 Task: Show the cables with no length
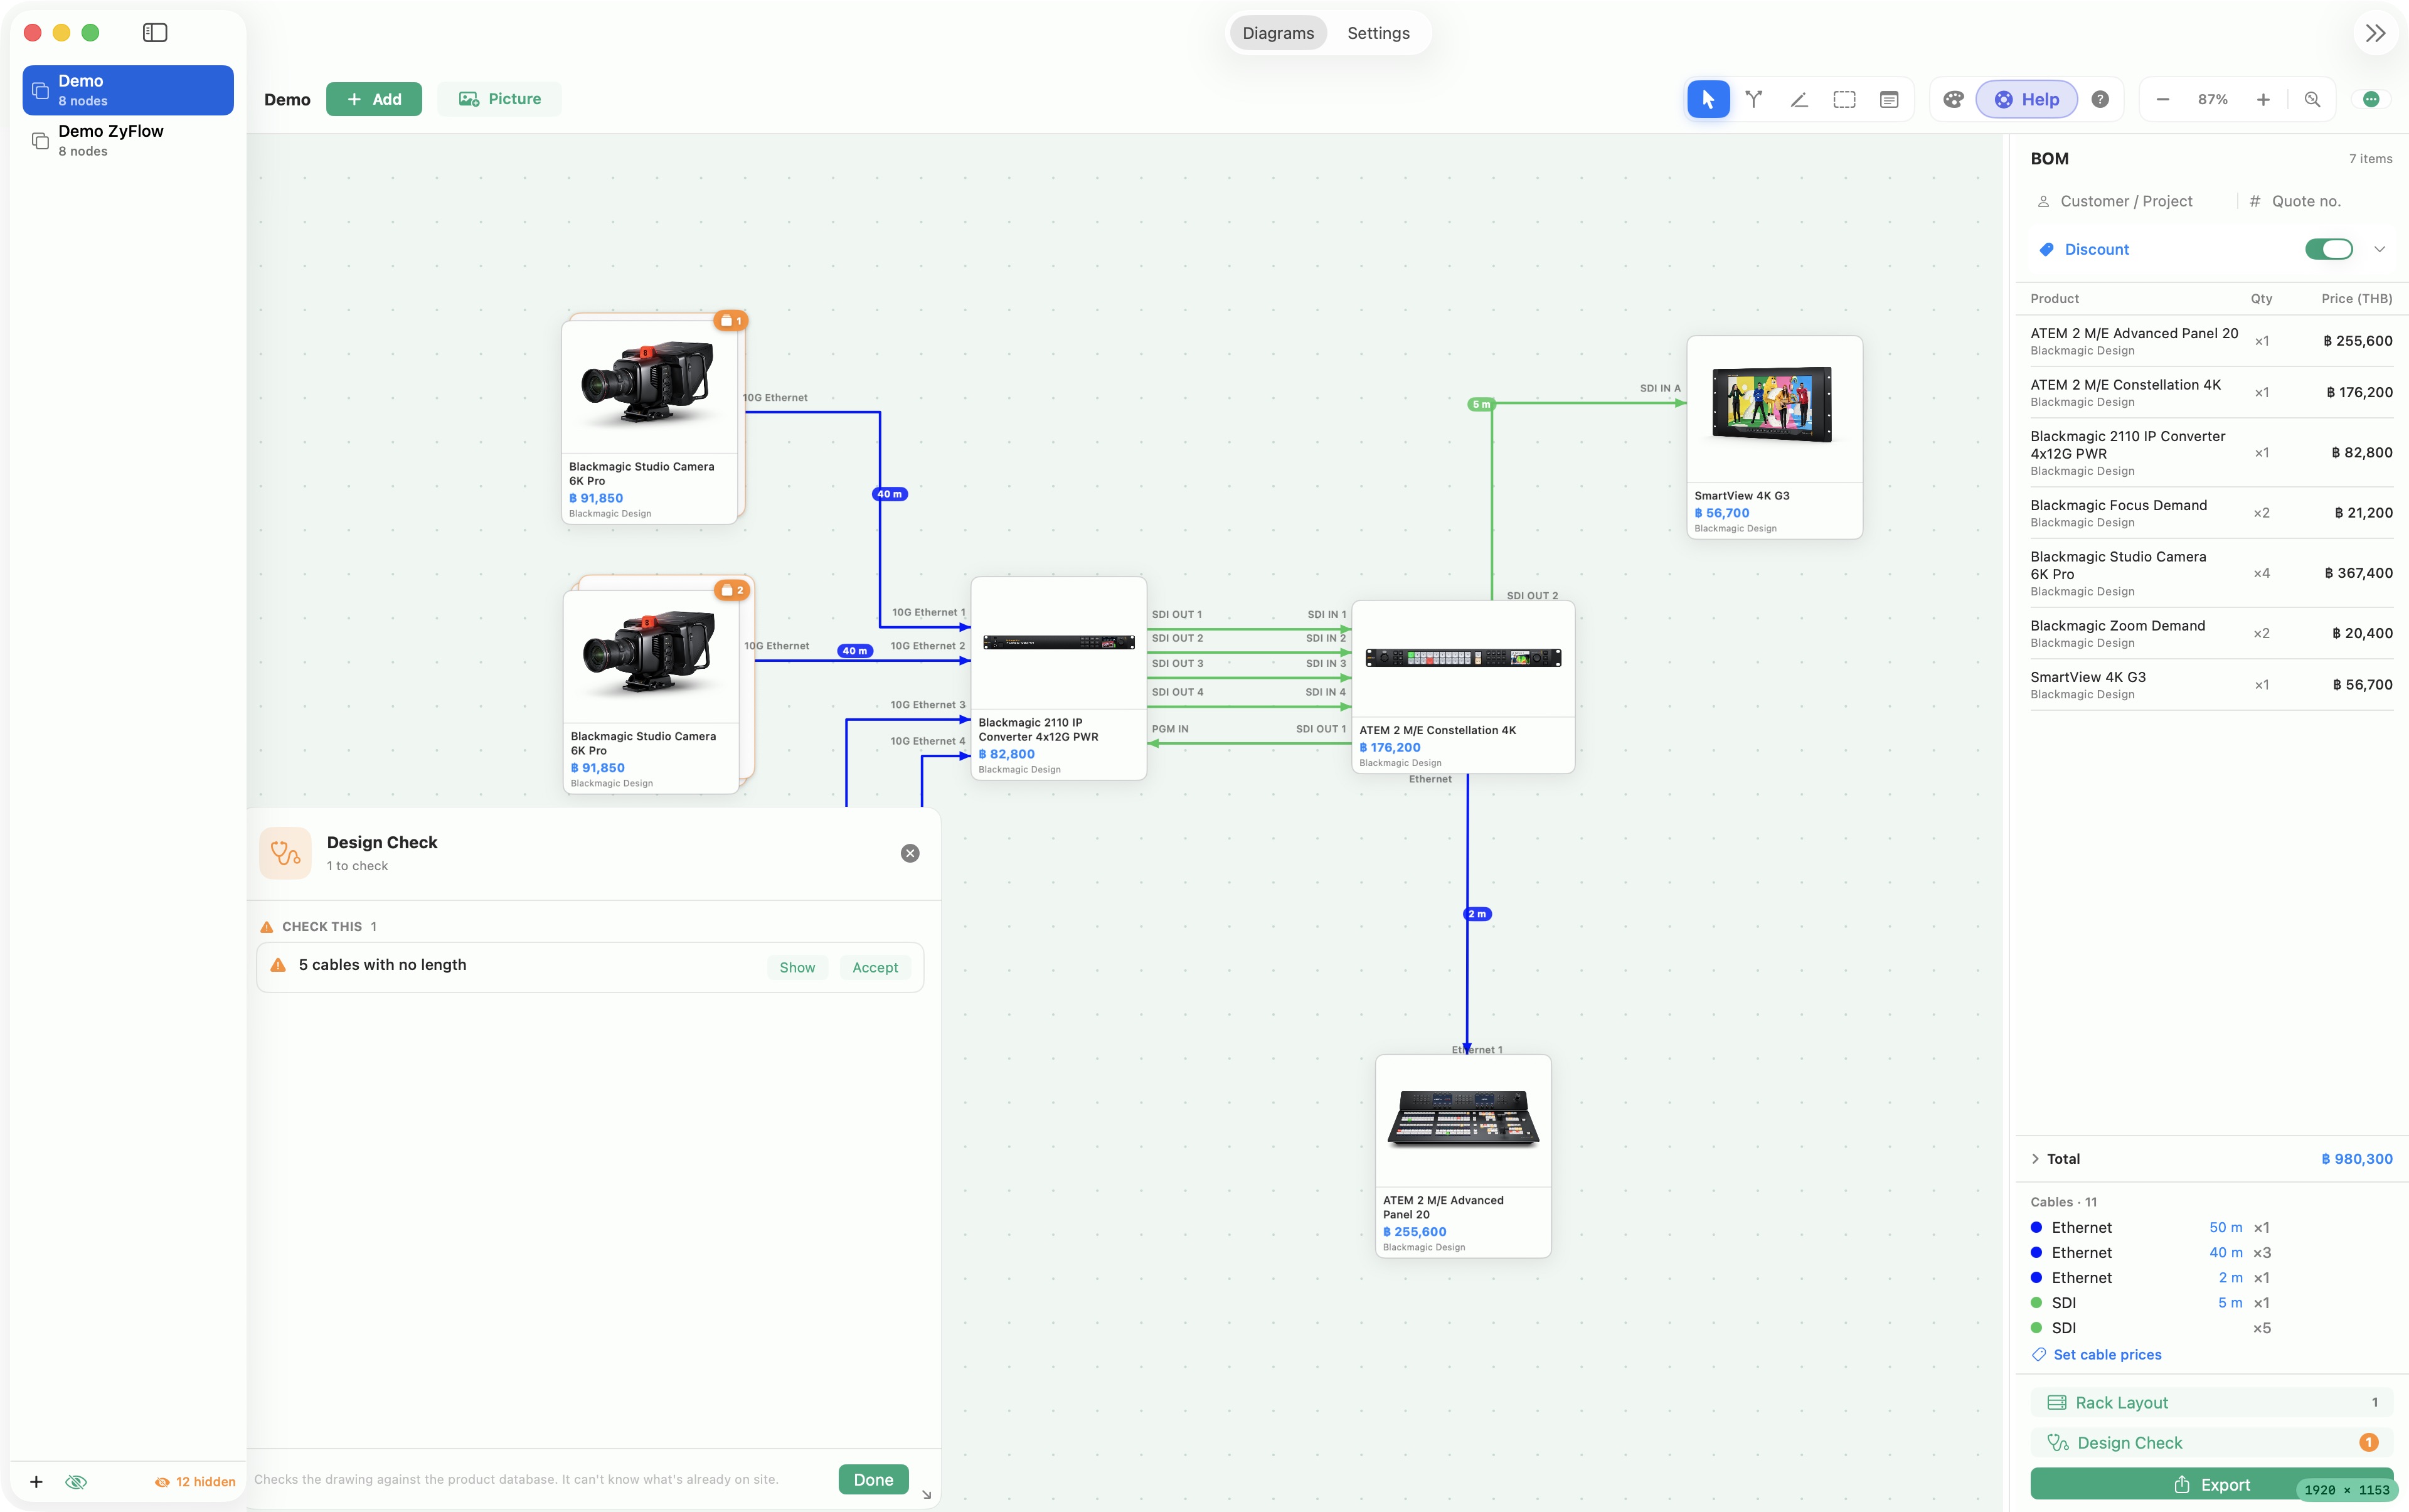pyautogui.click(x=797, y=967)
